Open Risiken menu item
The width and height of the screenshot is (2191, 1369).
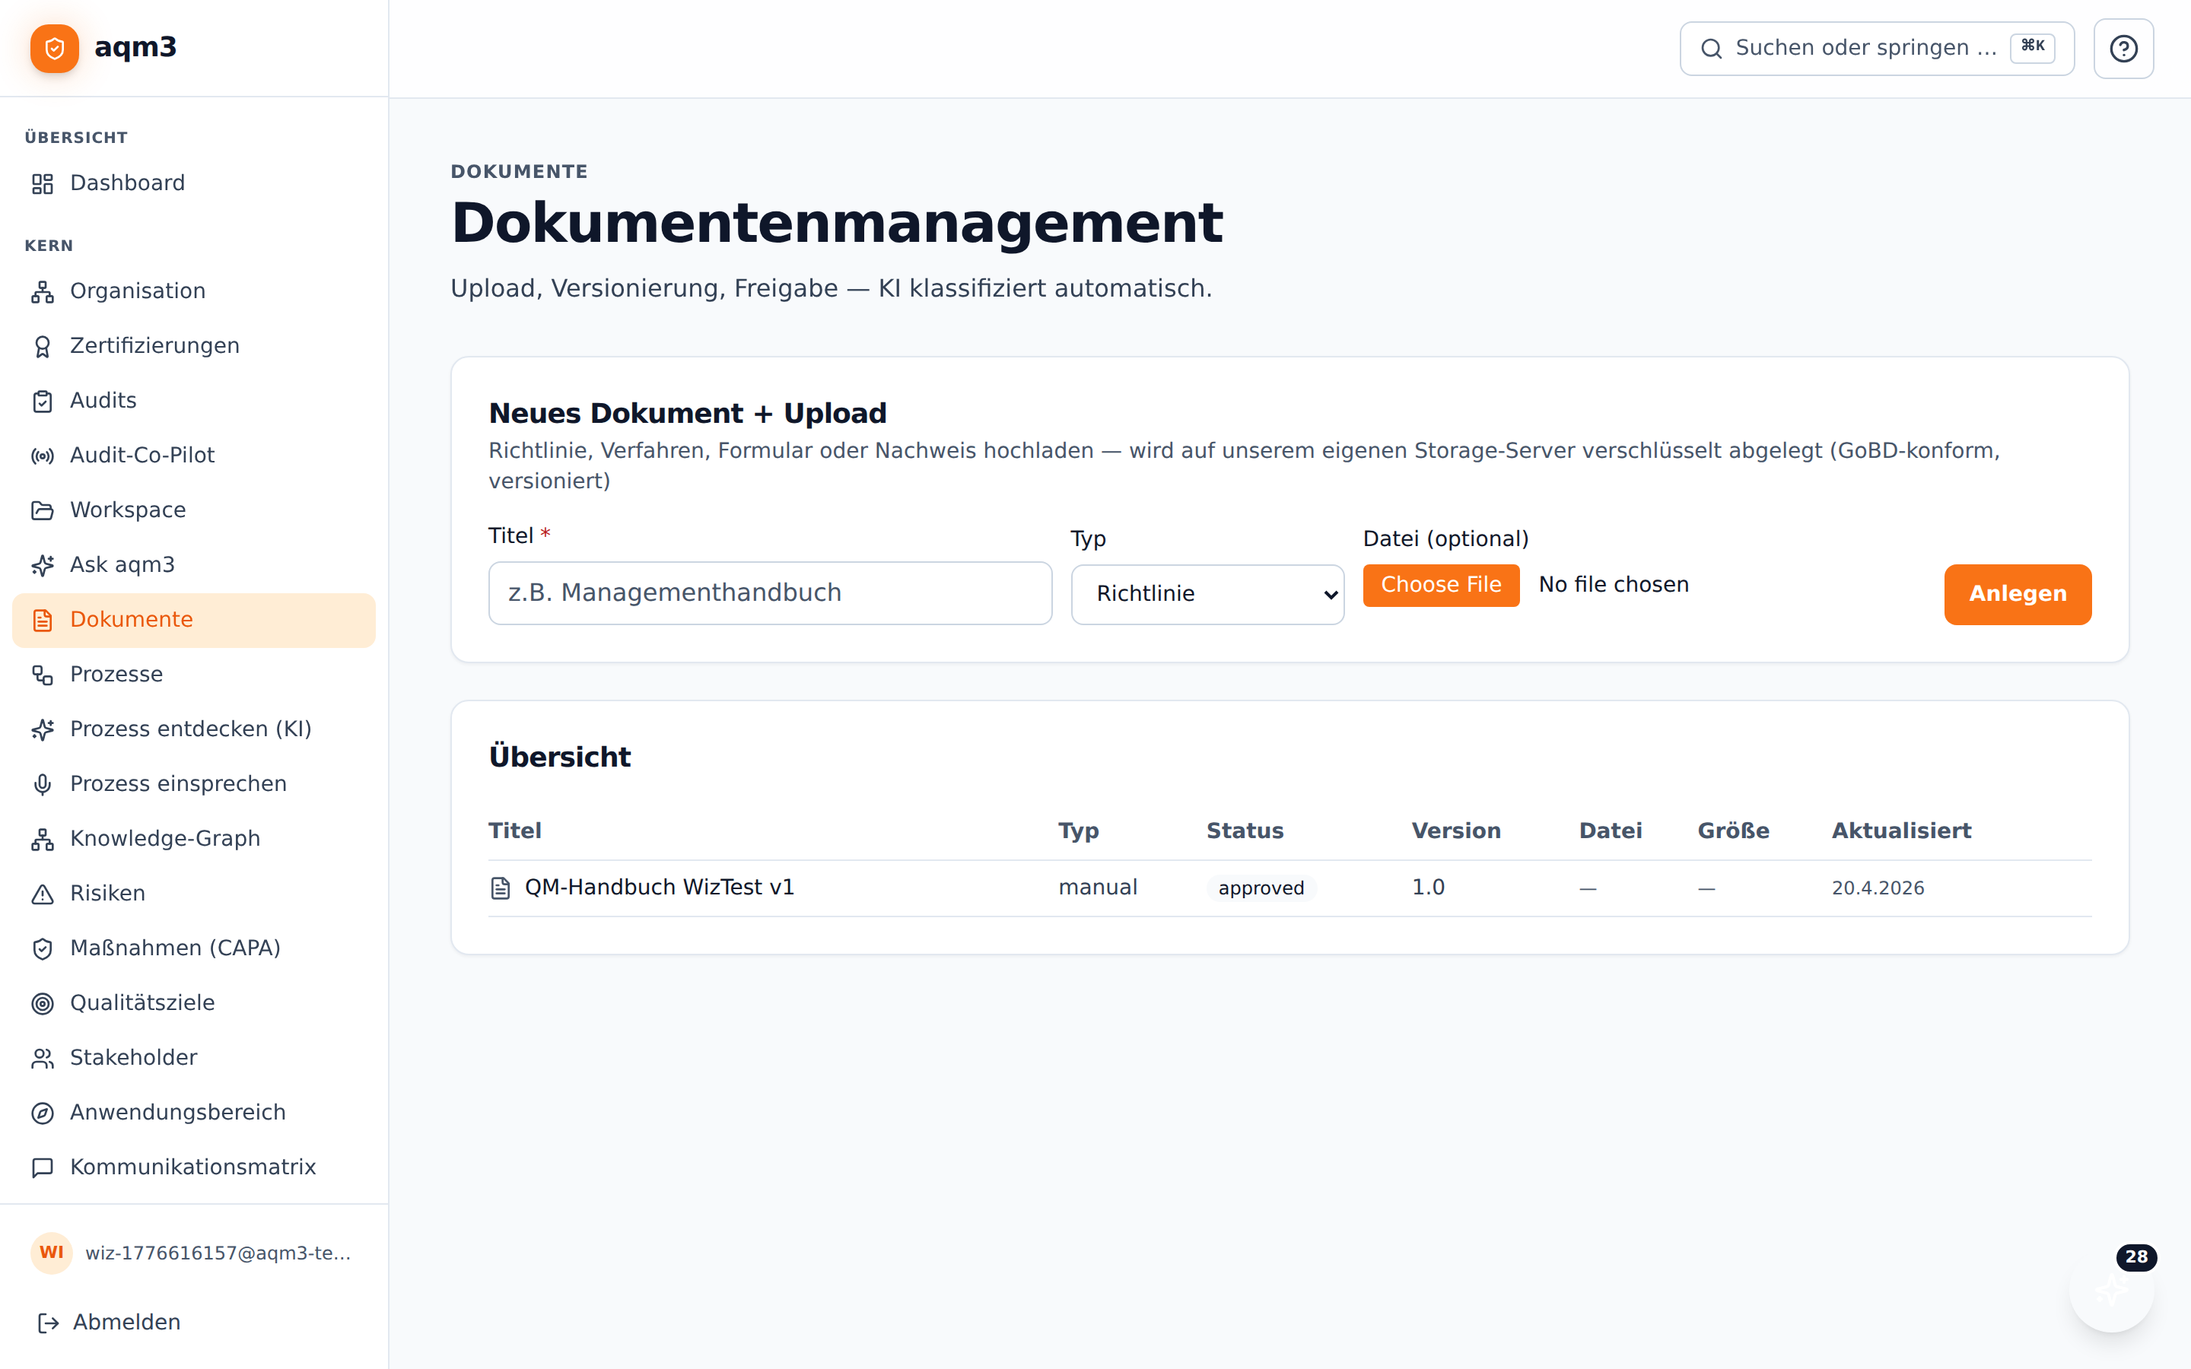point(194,894)
